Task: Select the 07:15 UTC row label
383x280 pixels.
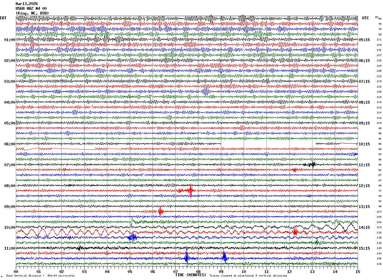Action: (364, 82)
